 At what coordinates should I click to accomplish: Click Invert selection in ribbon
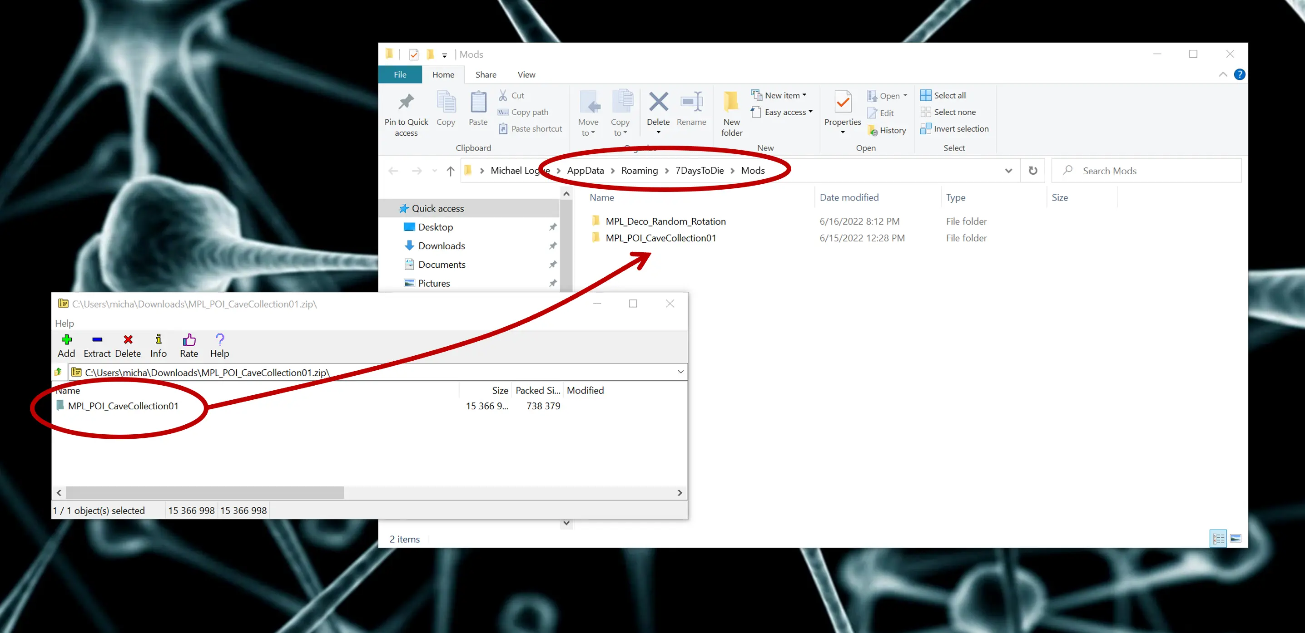(954, 128)
